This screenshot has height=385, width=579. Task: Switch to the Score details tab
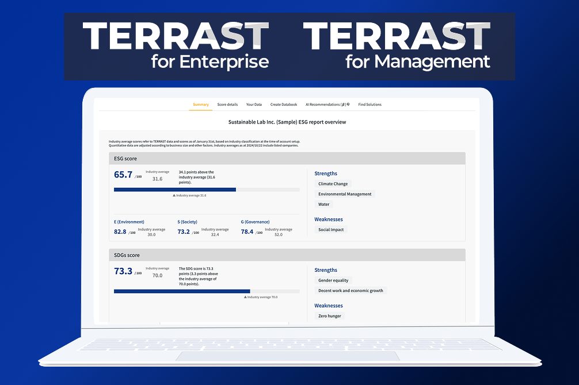pyautogui.click(x=227, y=104)
